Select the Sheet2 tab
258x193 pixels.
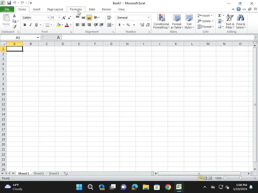39,173
